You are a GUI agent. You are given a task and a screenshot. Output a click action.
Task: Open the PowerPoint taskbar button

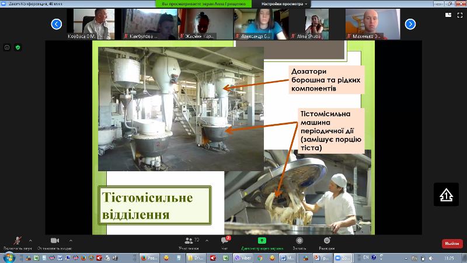pyautogui.click(x=322, y=258)
